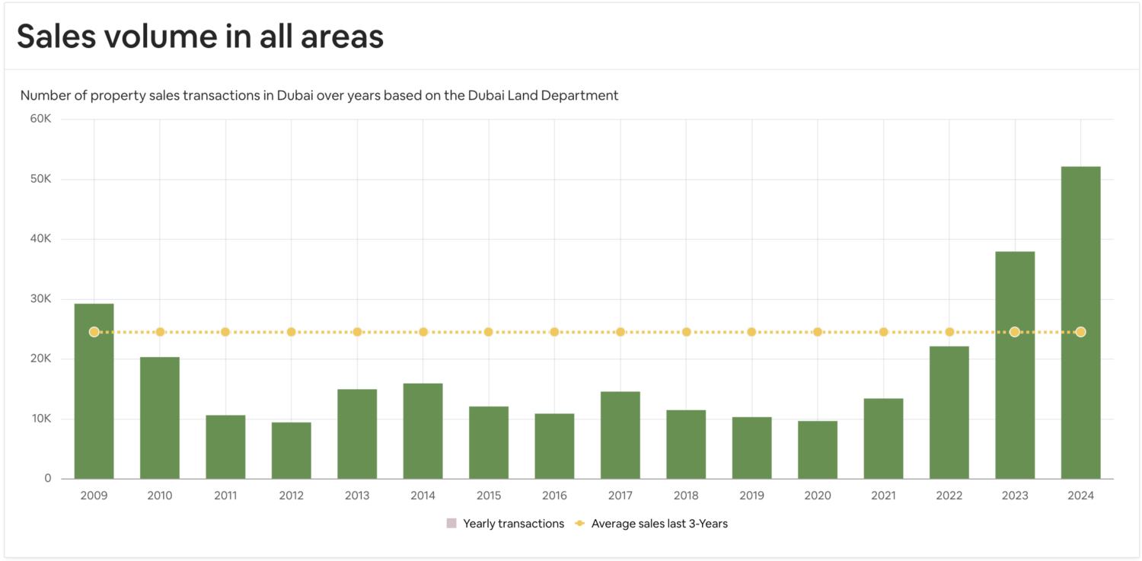Image resolution: width=1142 pixels, height=561 pixels.
Task: Click the Yearly transactions legend color square
Action: pos(451,524)
